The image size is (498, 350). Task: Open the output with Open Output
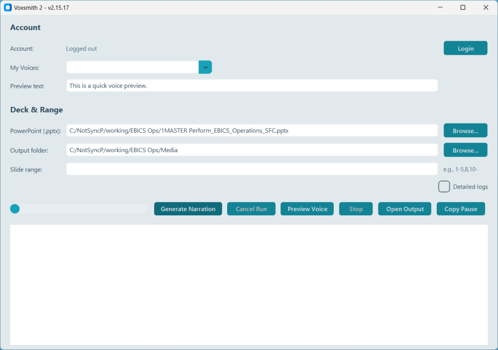tap(405, 209)
